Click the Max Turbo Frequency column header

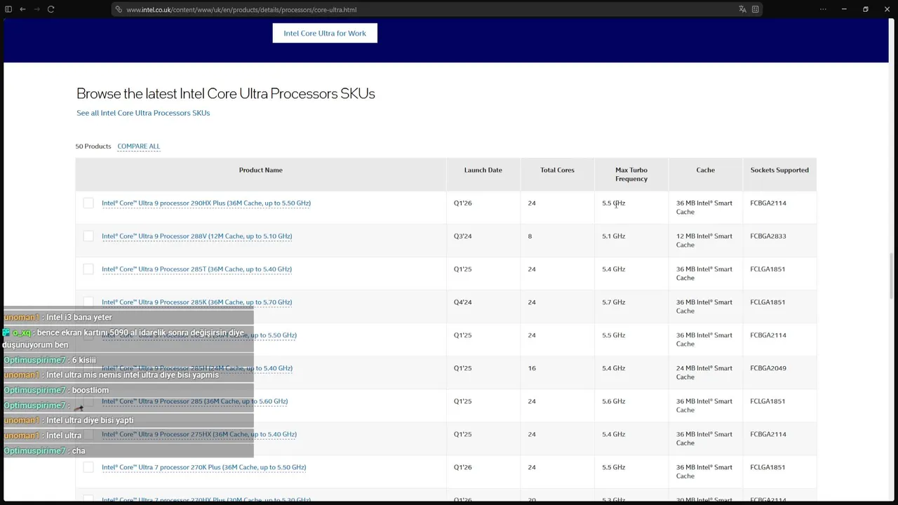(x=631, y=174)
